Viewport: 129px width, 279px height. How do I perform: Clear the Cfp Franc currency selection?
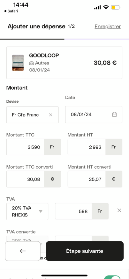50,115
